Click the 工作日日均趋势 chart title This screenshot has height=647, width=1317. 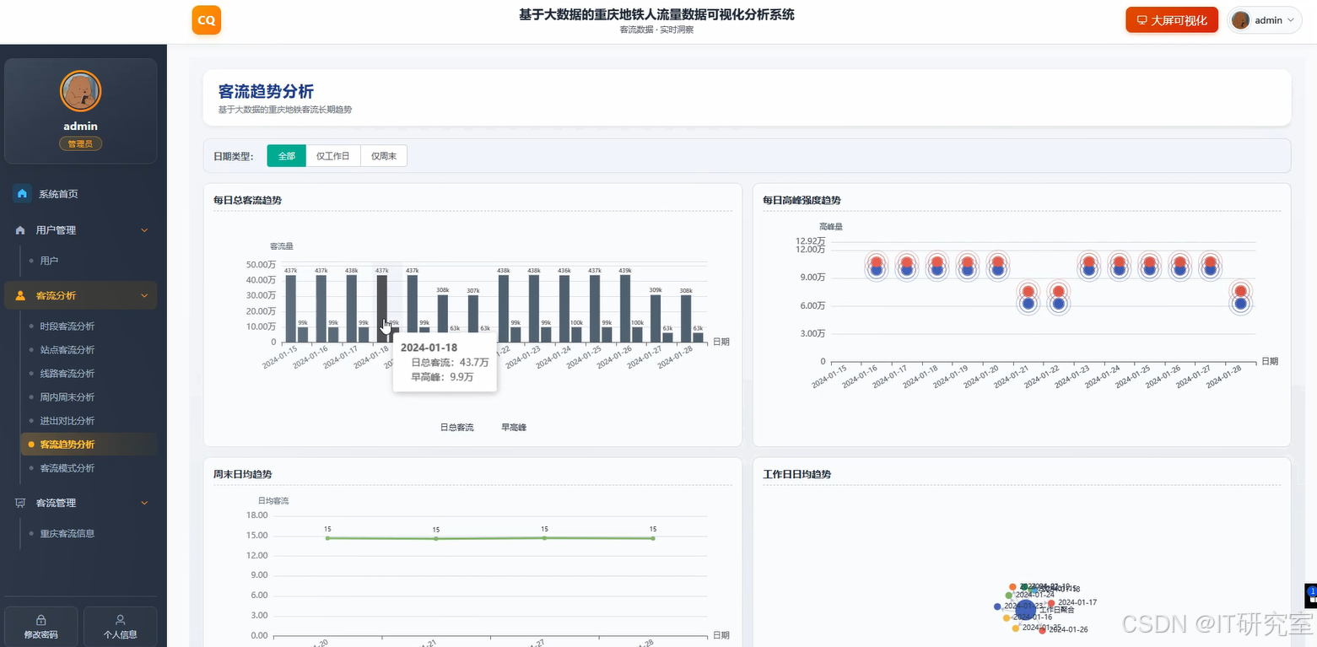click(x=796, y=475)
